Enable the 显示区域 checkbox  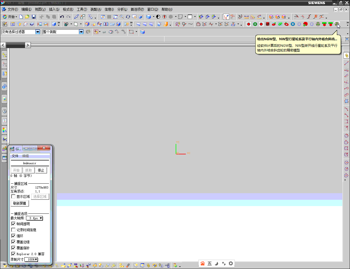coord(13,196)
